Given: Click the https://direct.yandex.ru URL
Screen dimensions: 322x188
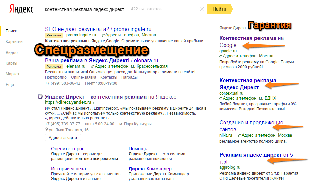Looking at the screenshot, I should (x=68, y=102).
